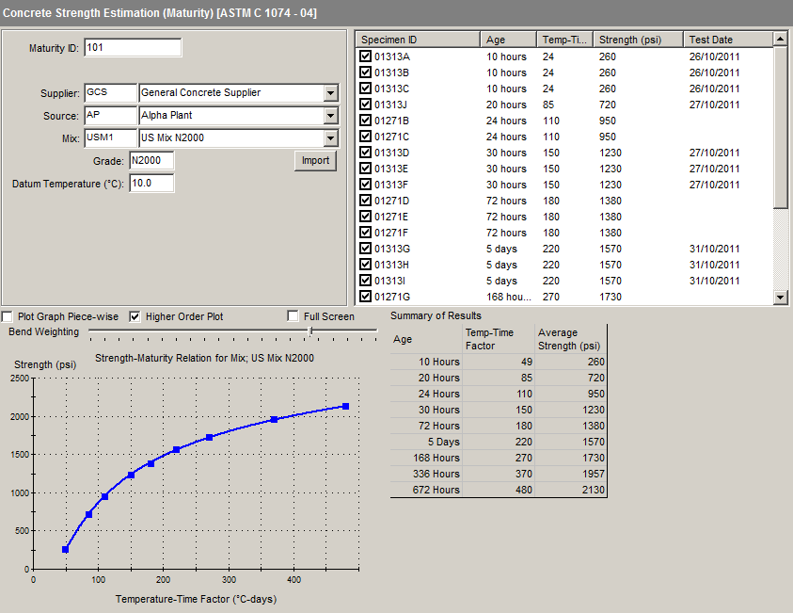Click the Test Date column header
Image resolution: width=793 pixels, height=613 pixels.
point(727,40)
